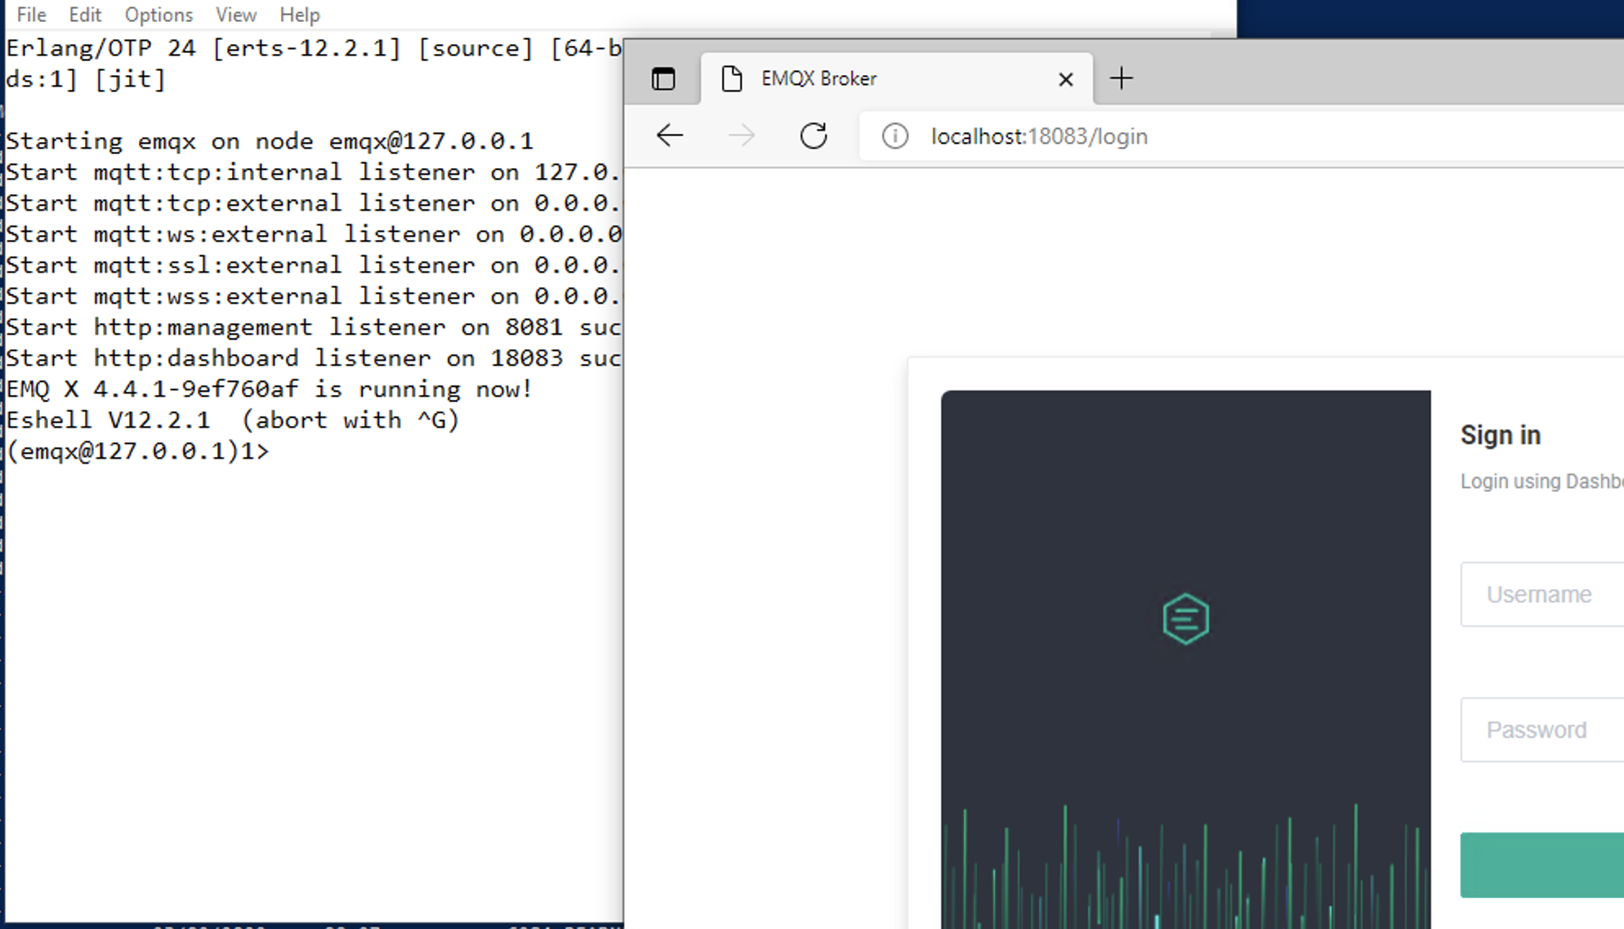
Task: Go back with the browser arrow
Action: pos(670,136)
